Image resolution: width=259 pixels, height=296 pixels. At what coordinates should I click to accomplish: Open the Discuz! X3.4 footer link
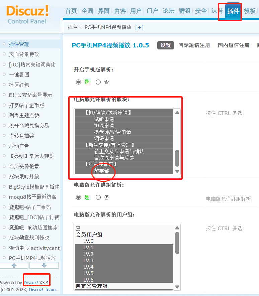point(36,283)
